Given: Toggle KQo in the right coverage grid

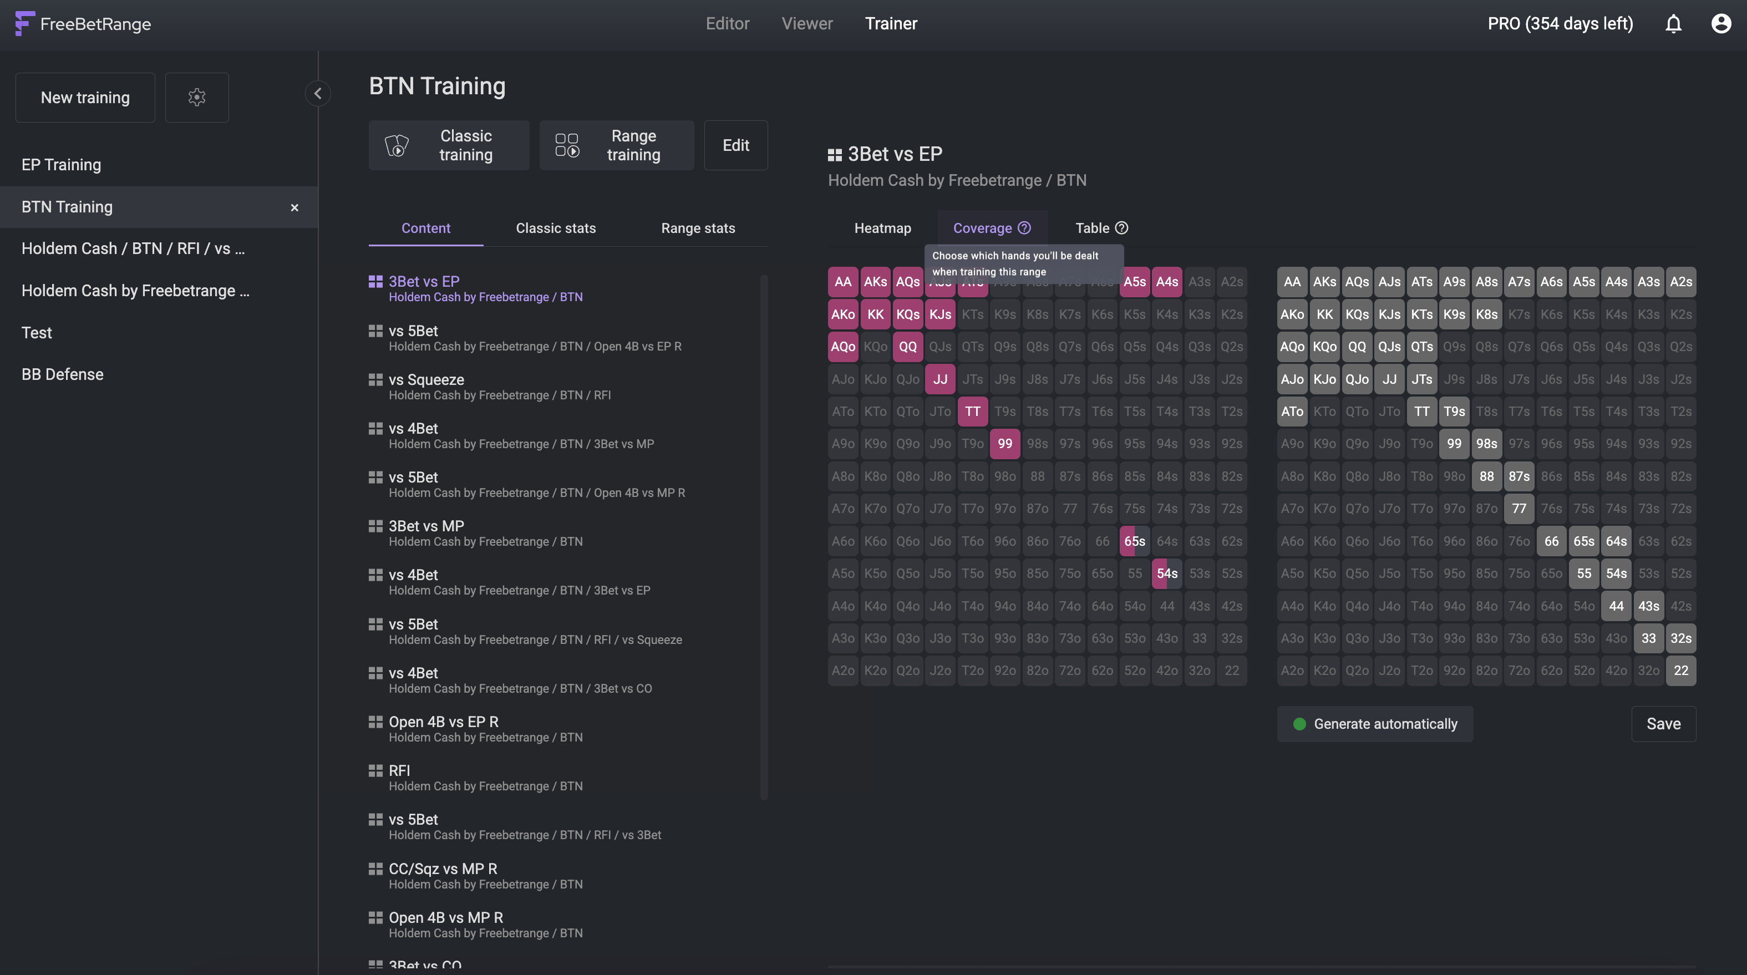Looking at the screenshot, I should click(x=1324, y=347).
